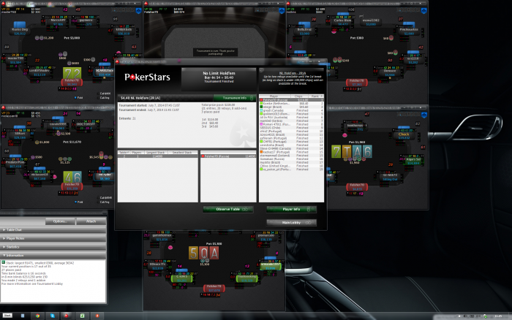
Task: Click the blue shield icon on the Pot $360 table
Action: coord(424,11)
